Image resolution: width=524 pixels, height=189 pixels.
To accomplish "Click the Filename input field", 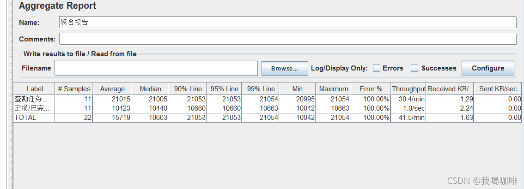I will tap(156, 68).
